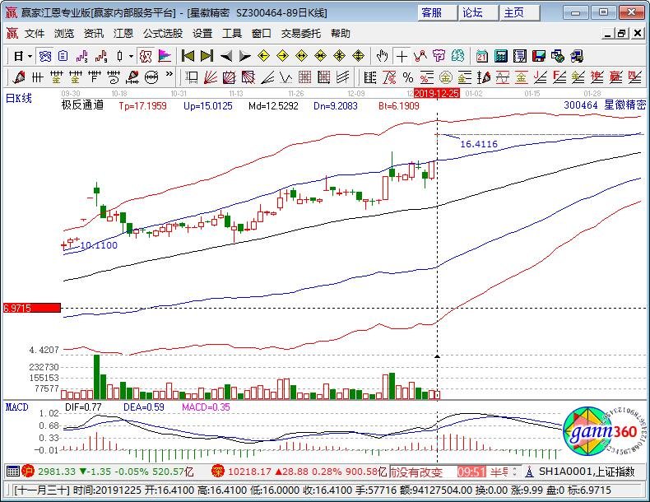Click the clipboard document icon
Viewport: 650px width, 502px height.
pyautogui.click(x=63, y=56)
